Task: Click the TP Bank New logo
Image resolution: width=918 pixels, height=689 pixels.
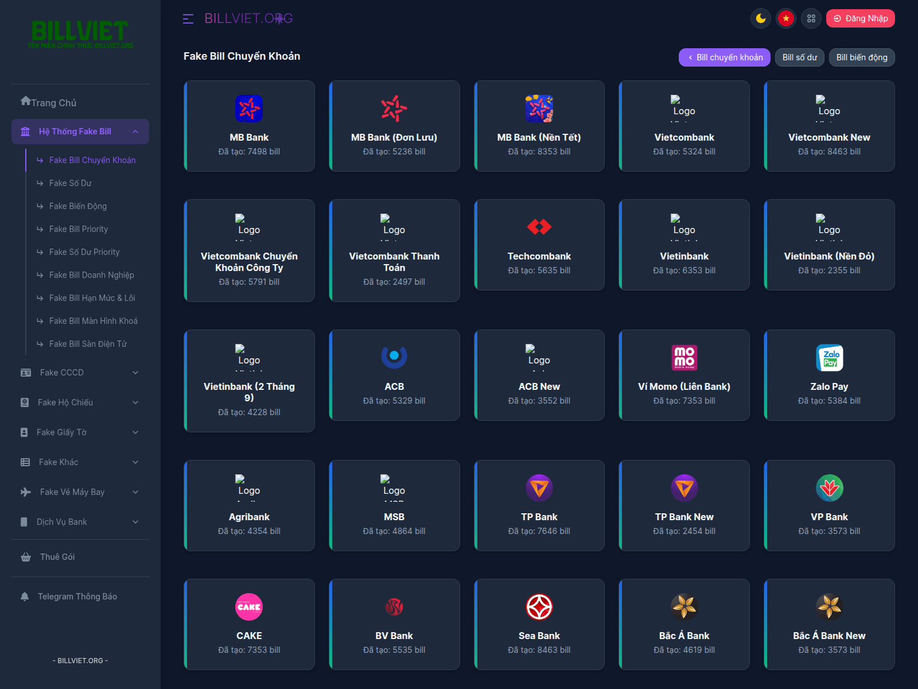Action: (684, 488)
